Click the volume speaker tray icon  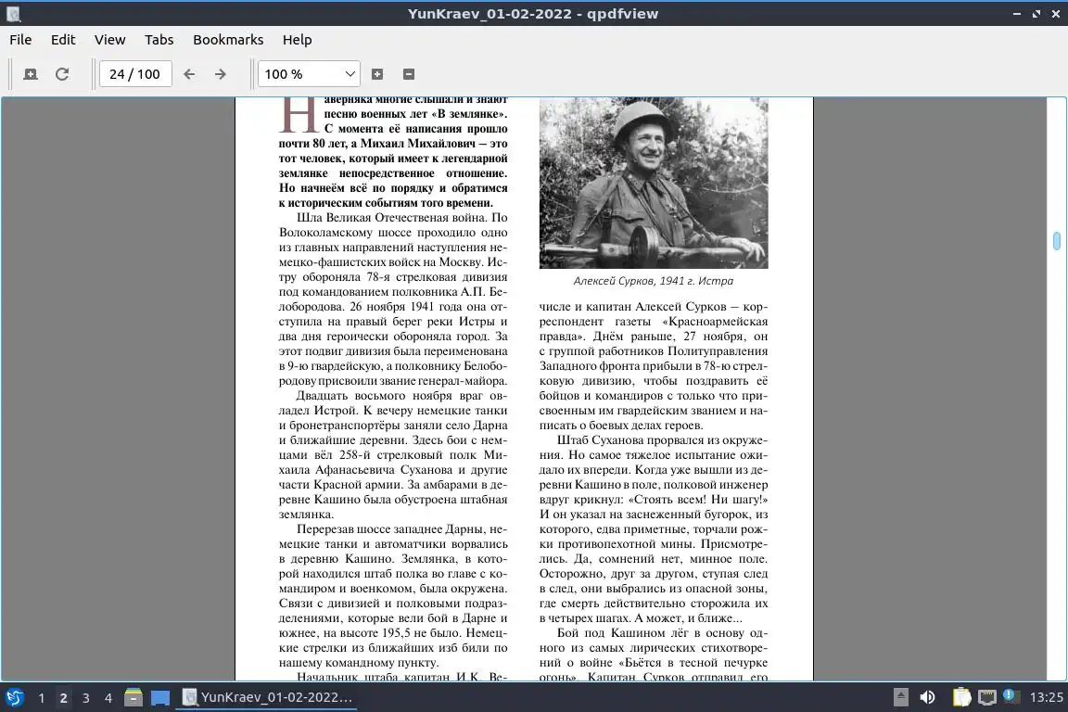pyautogui.click(x=927, y=697)
